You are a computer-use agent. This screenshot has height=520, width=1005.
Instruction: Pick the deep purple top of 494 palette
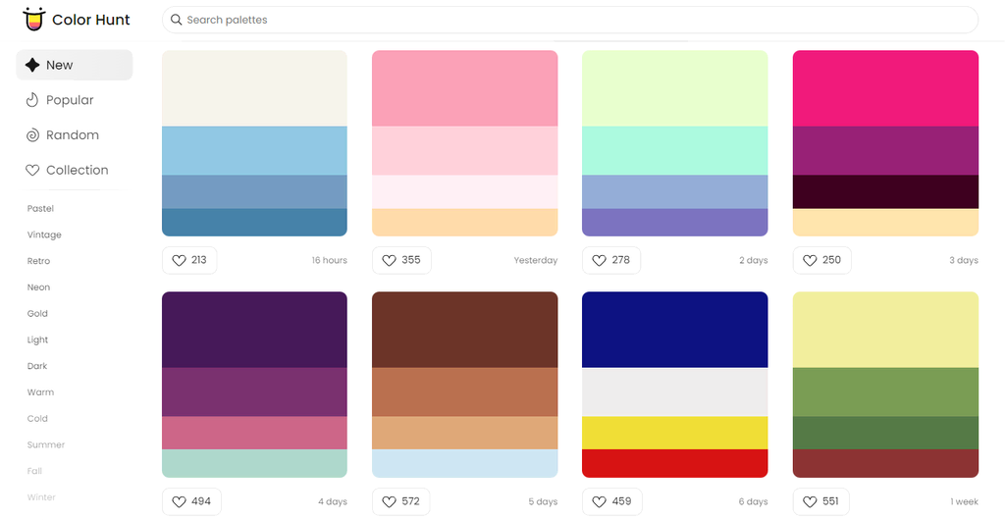tap(254, 330)
